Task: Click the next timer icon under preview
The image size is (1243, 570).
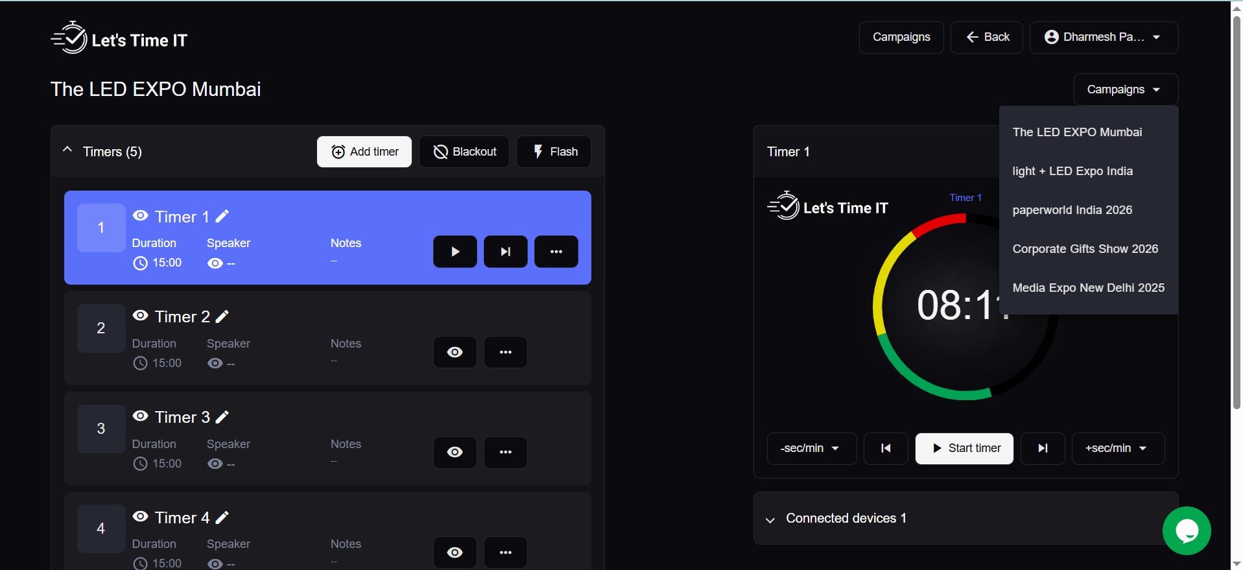Action: pos(1042,449)
